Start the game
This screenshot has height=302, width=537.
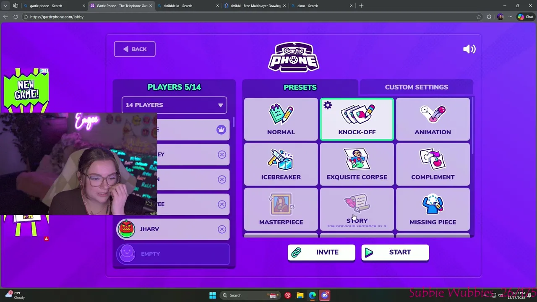point(395,253)
